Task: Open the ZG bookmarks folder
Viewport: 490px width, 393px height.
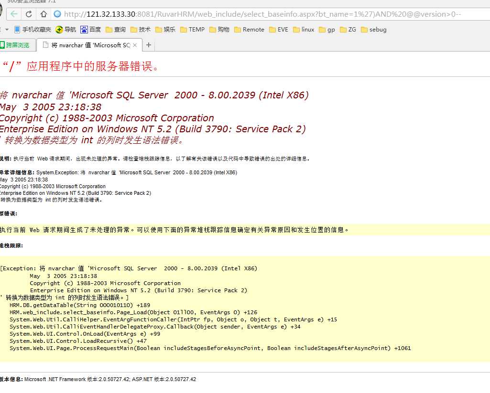Action: (x=348, y=30)
